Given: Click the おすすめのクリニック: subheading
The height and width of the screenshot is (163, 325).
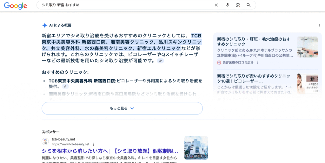Looking at the screenshot, I should click(65, 73).
